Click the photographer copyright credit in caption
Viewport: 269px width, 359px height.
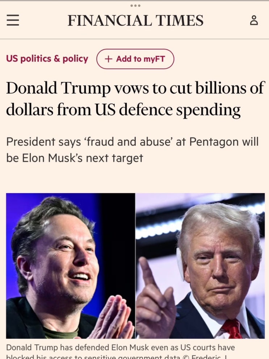(205, 357)
